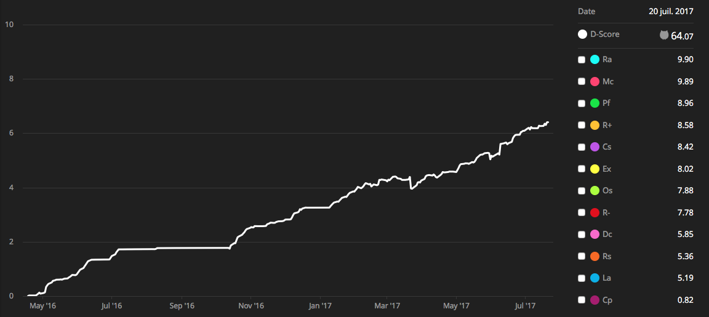The image size is (709, 317).
Task: Click the La value 5.19
Action: pyautogui.click(x=686, y=278)
